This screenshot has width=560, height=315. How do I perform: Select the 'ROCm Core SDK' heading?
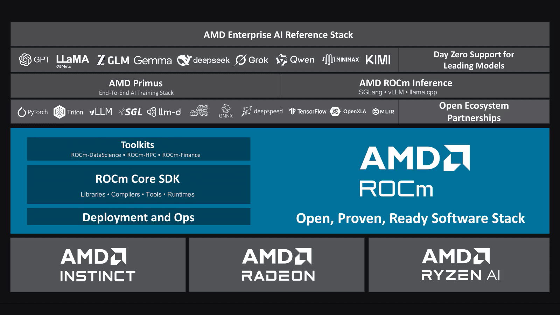tap(138, 179)
